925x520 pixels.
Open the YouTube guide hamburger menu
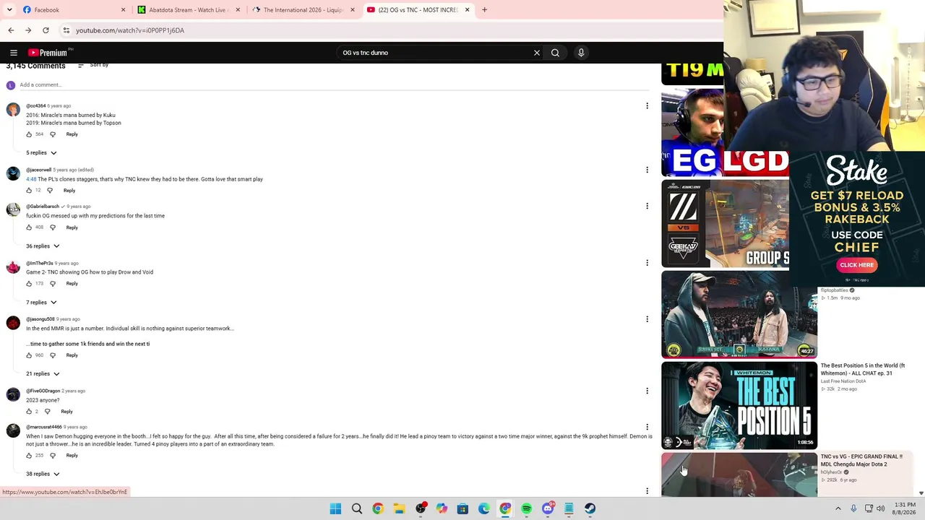coord(14,53)
